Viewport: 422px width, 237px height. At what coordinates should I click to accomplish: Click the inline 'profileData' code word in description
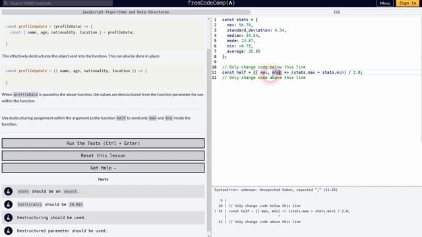pyautogui.click(x=26, y=95)
